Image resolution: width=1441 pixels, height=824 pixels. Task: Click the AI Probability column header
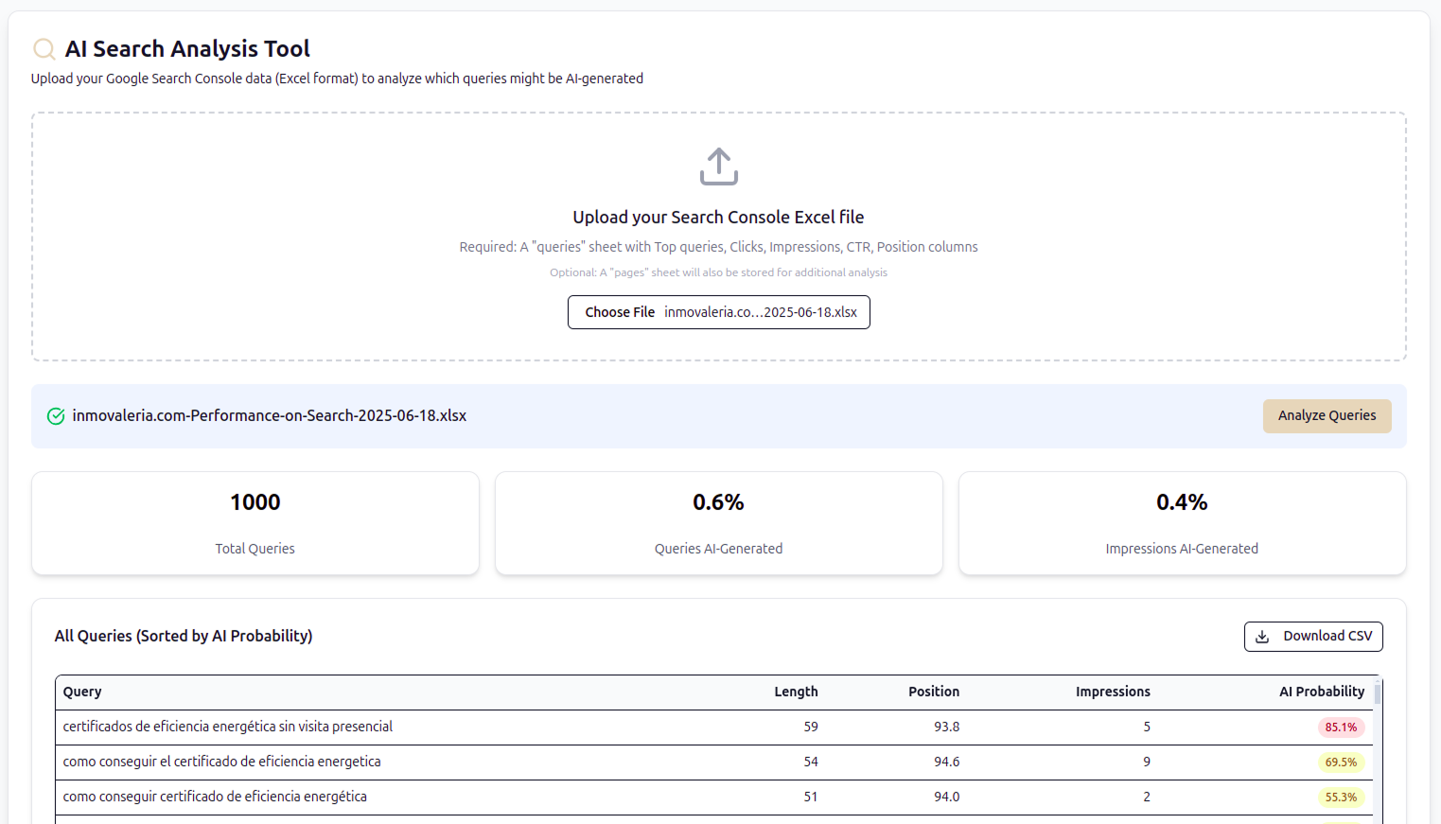pyautogui.click(x=1322, y=692)
